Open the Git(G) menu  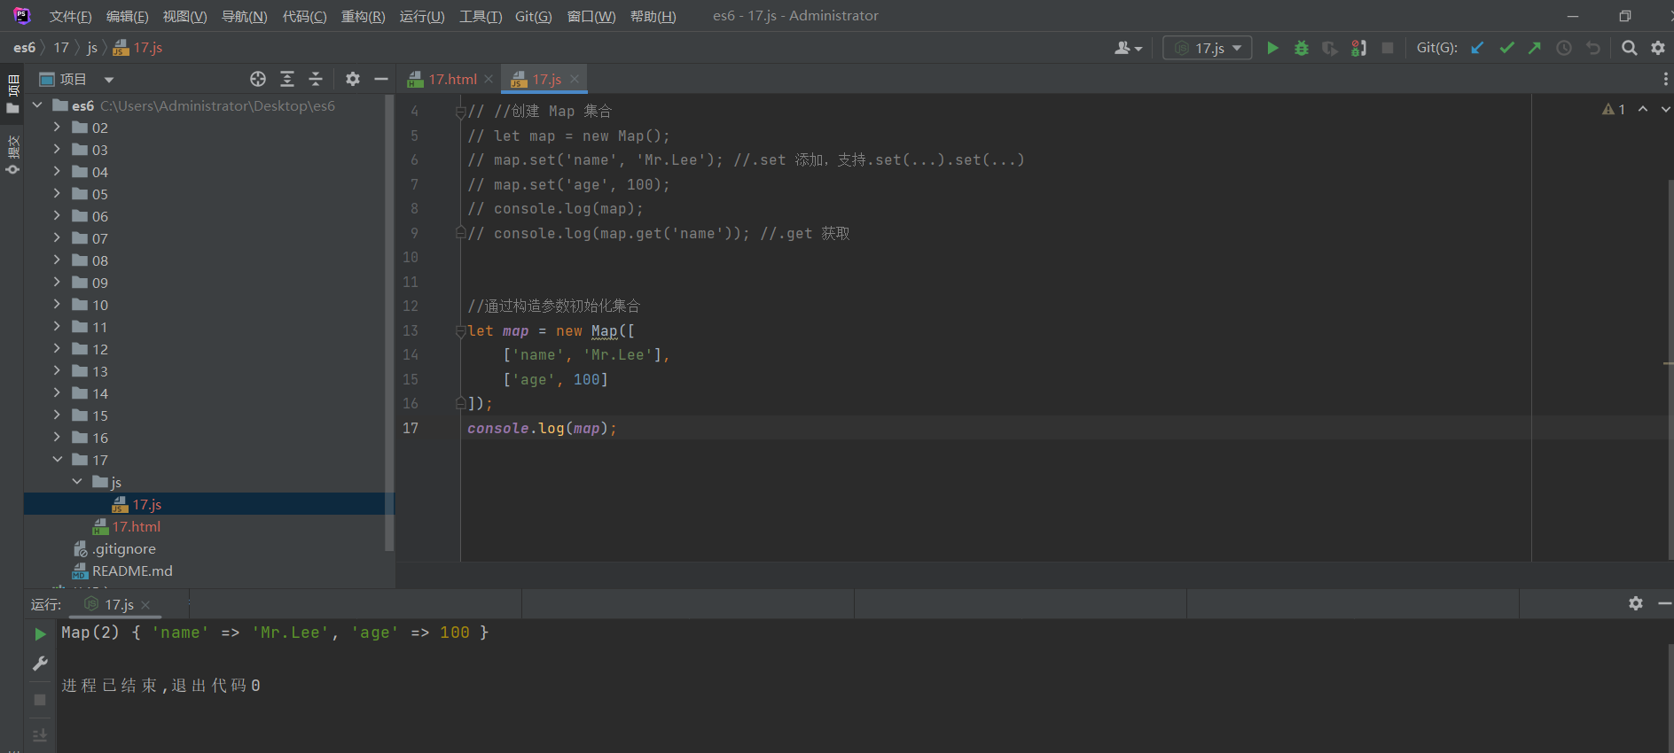point(533,16)
